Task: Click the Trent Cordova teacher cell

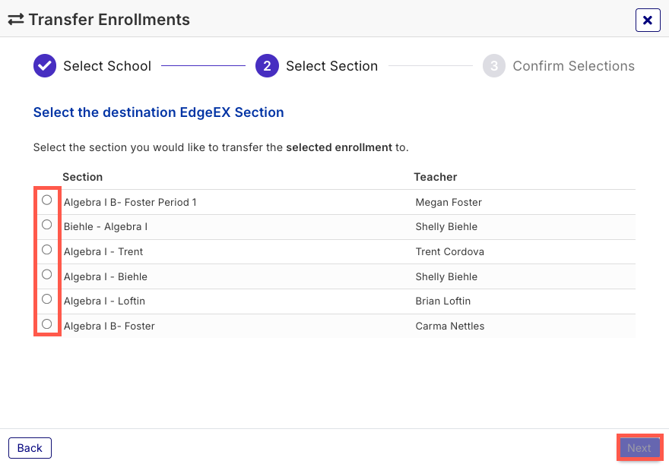Action: (450, 252)
